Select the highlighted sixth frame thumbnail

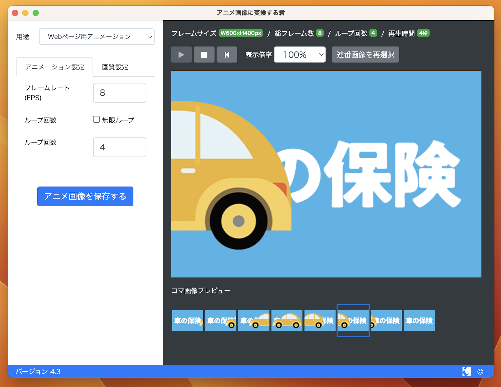[x=353, y=320]
